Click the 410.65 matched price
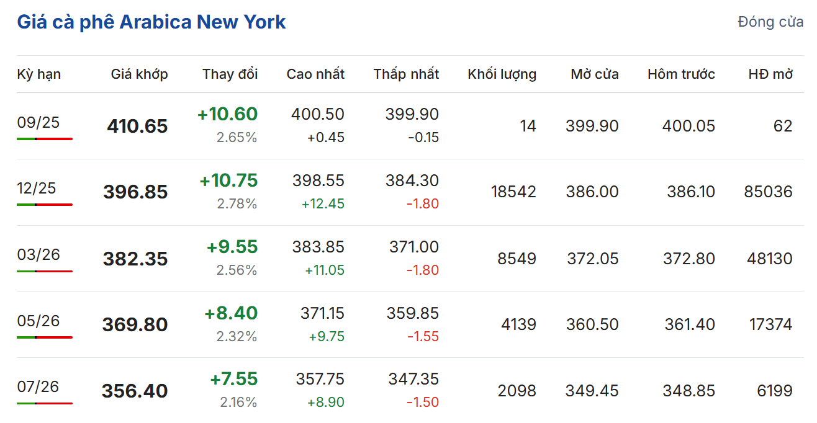Screen dimensions: 817x423 tap(137, 127)
